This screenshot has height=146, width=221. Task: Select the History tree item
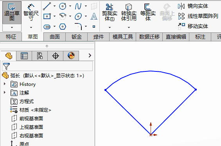click(x=23, y=84)
